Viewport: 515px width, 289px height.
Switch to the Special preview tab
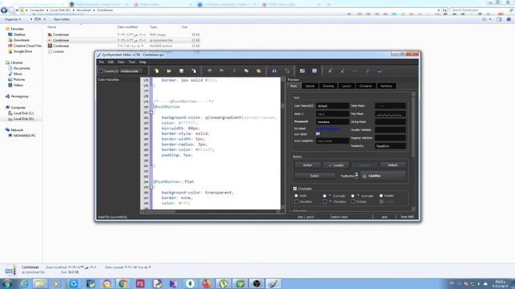pyautogui.click(x=310, y=86)
